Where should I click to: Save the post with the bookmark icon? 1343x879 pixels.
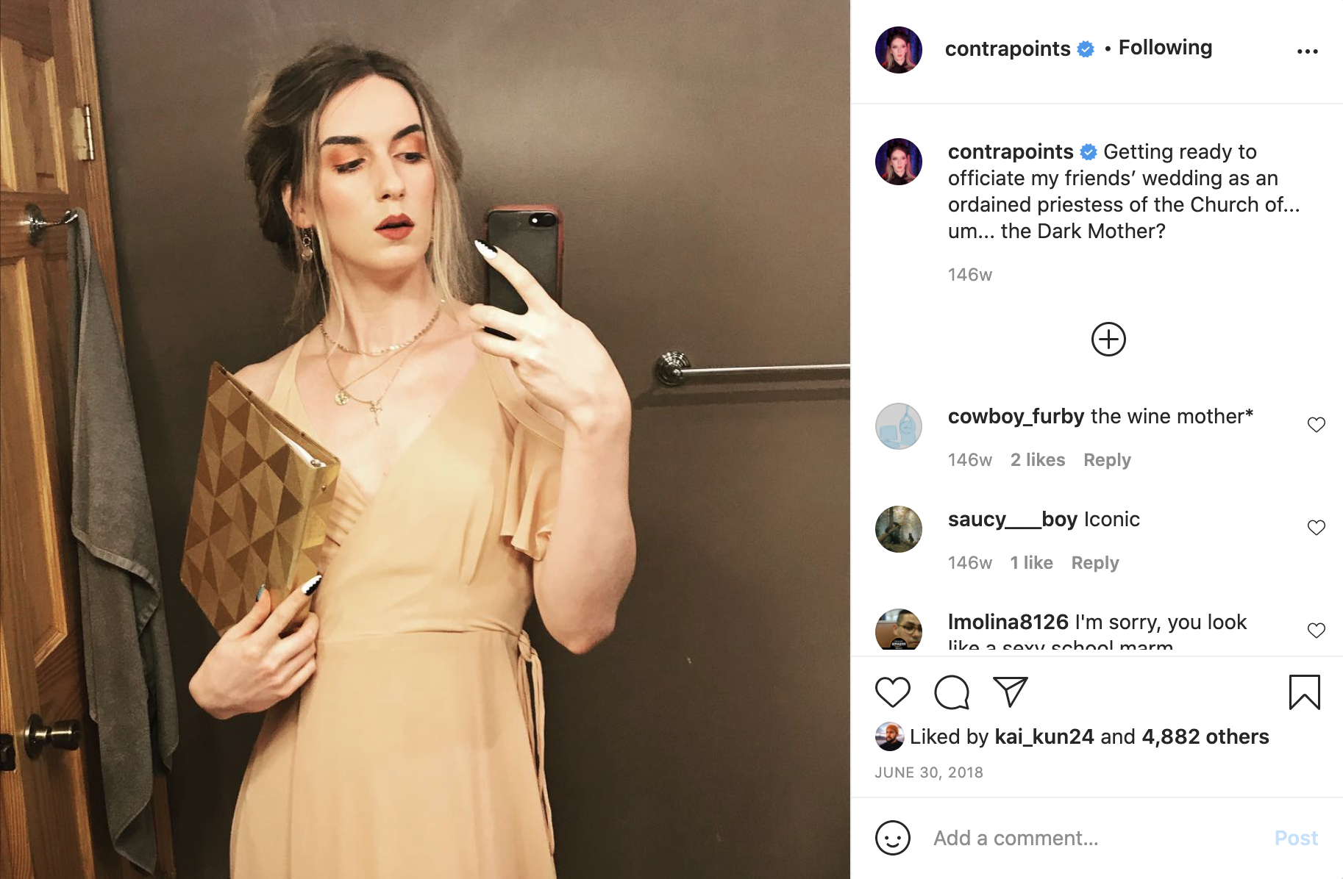(1305, 692)
